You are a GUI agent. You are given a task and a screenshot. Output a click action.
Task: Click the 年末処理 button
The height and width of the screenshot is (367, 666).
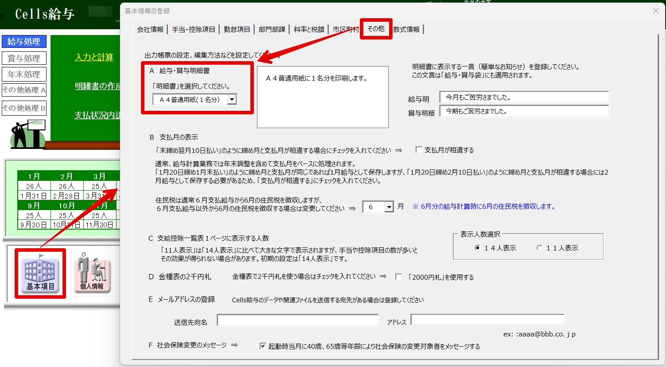coord(24,74)
